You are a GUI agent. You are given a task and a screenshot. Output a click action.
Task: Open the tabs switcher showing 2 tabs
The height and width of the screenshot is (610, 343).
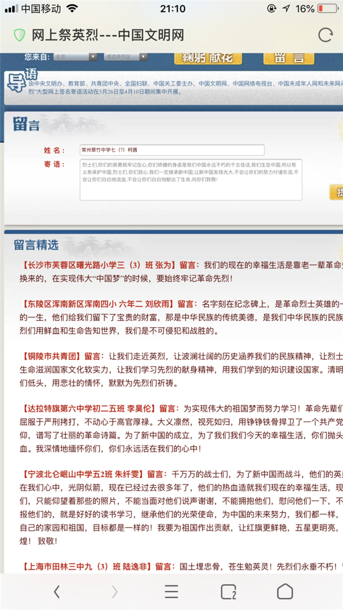click(x=228, y=592)
